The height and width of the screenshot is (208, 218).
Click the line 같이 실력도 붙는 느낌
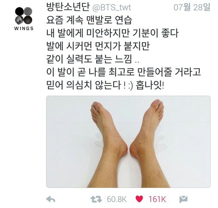(x=92, y=59)
